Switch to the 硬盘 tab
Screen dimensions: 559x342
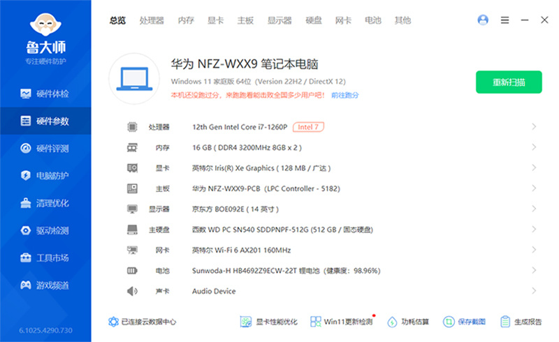tap(314, 21)
